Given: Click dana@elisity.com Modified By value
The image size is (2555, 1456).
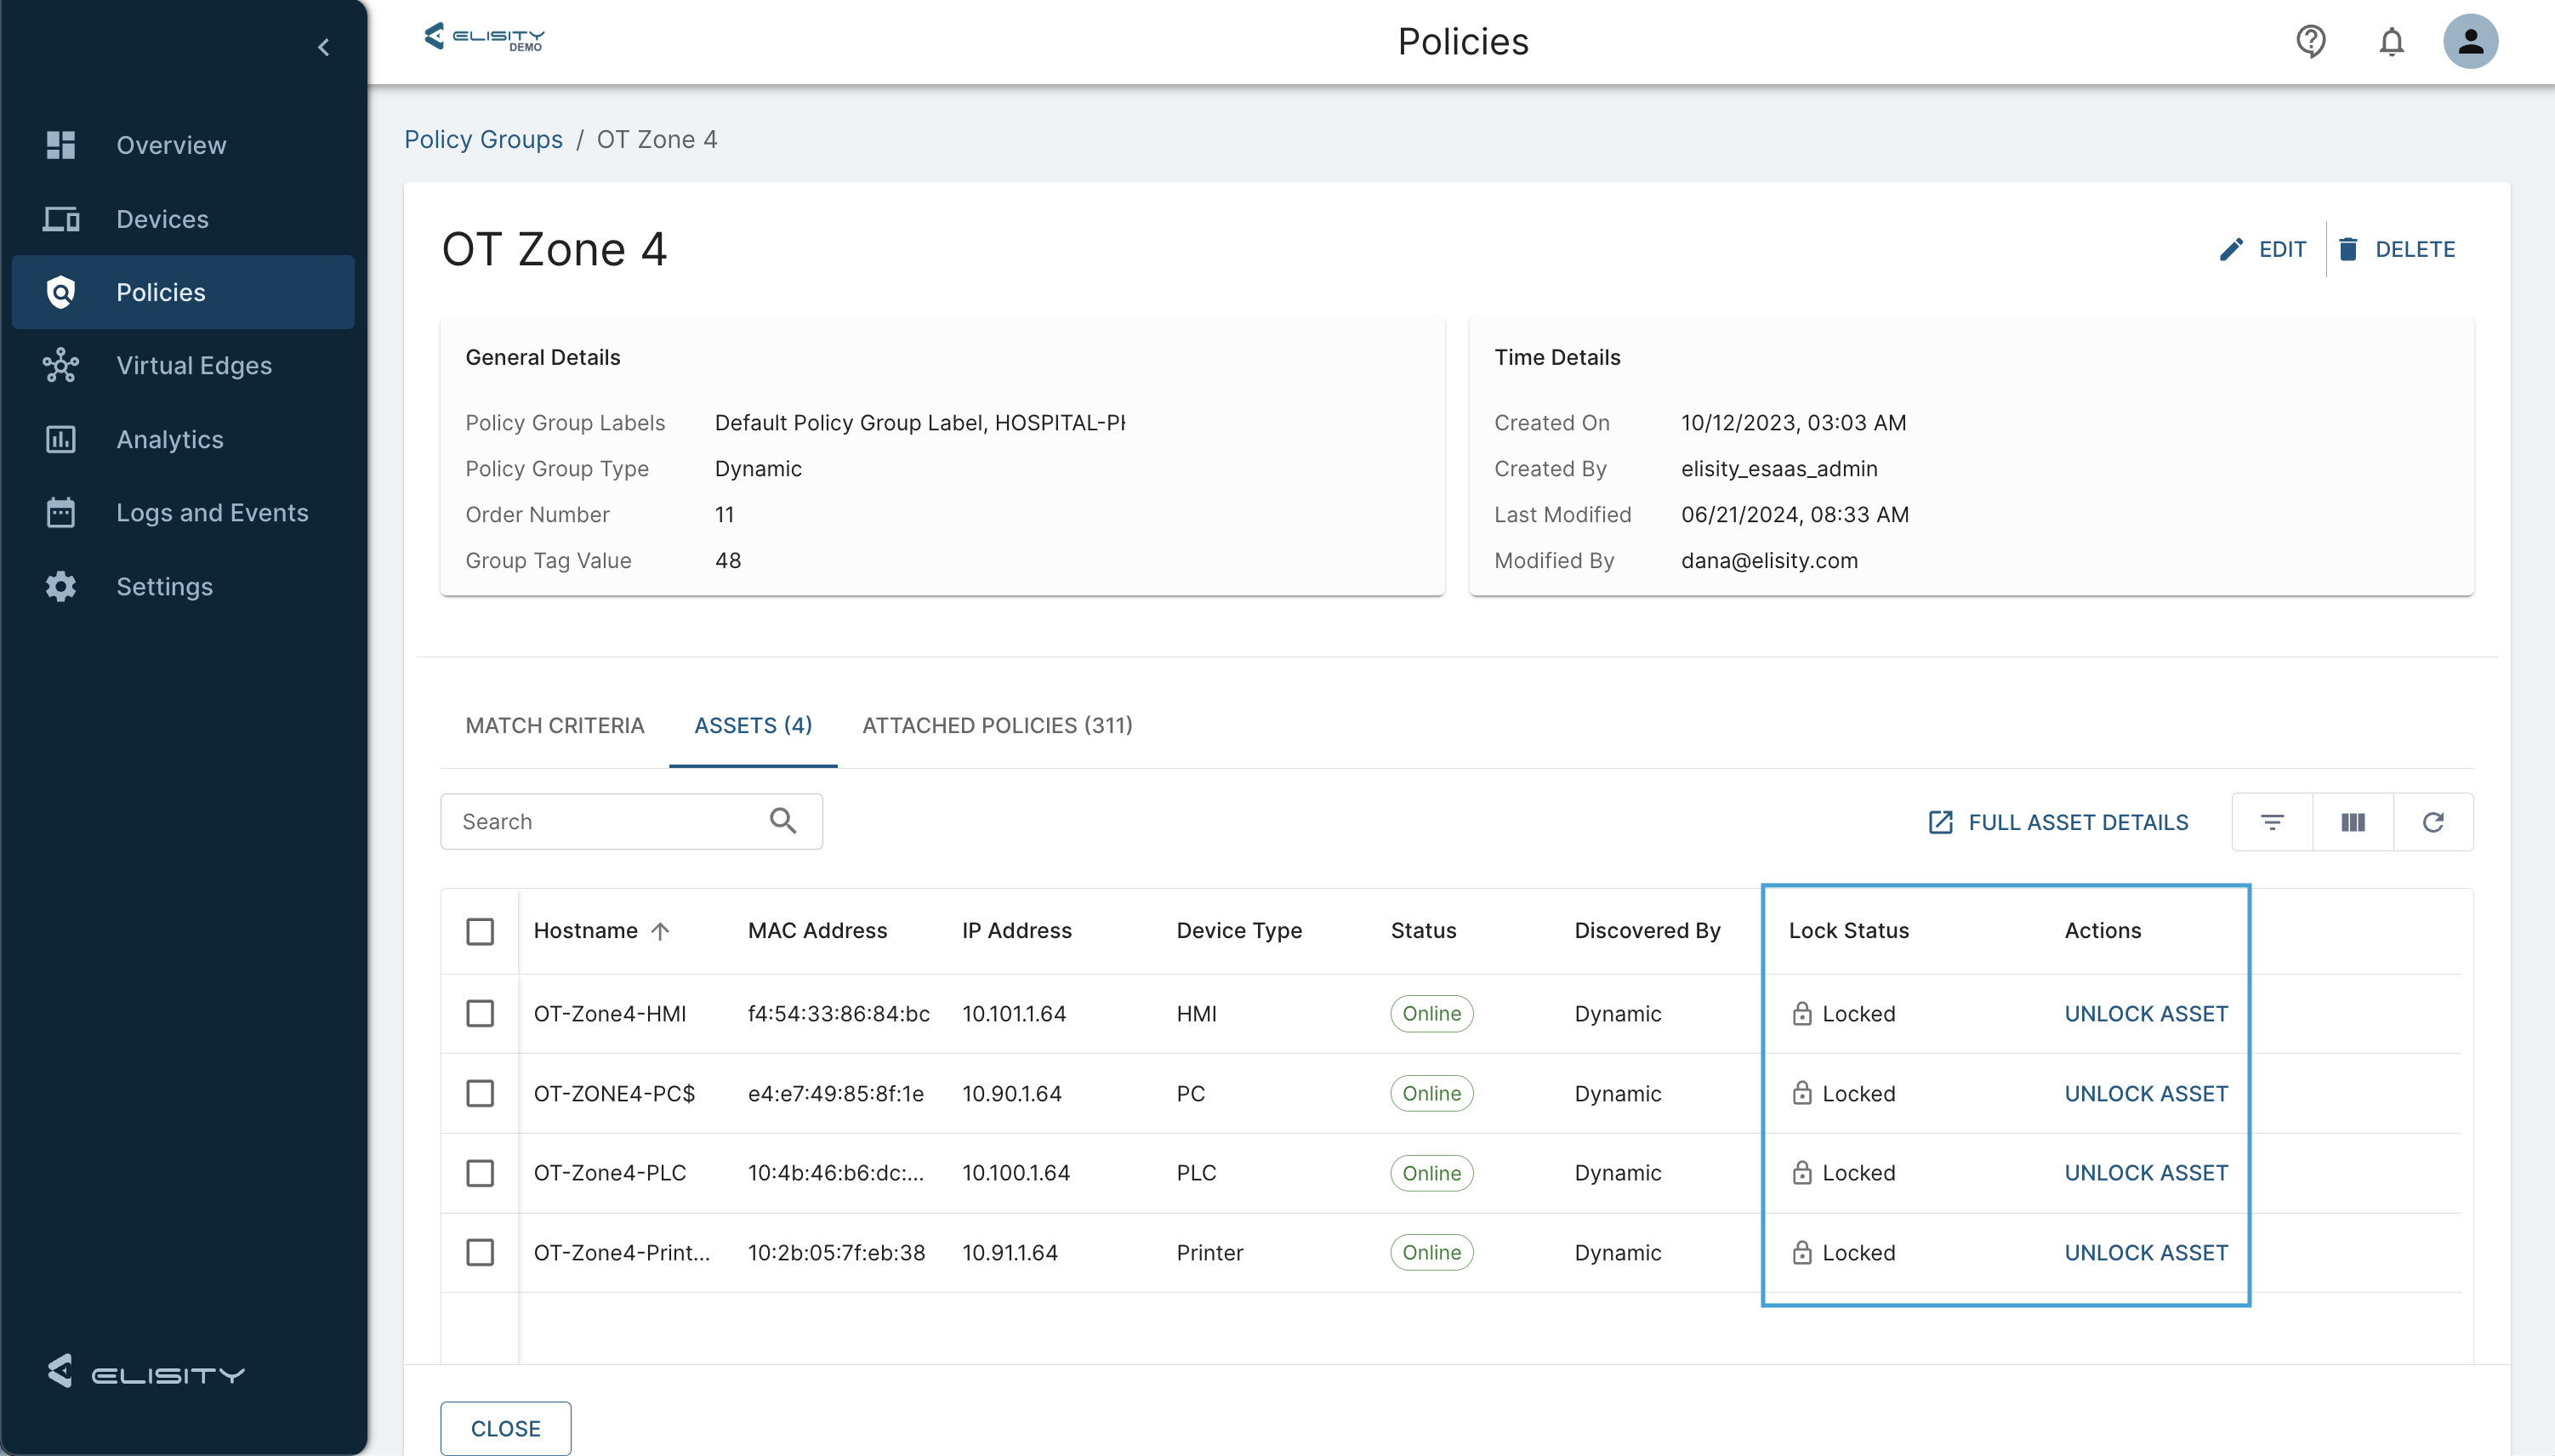Looking at the screenshot, I should 1769,560.
